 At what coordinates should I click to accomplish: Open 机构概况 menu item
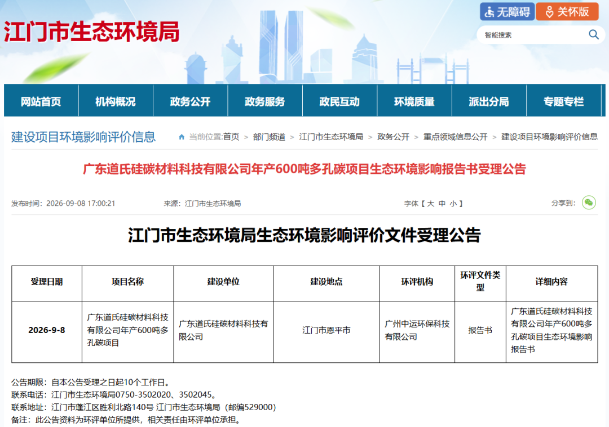(116, 101)
